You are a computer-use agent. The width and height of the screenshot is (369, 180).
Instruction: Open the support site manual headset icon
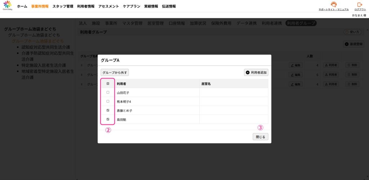coord(333,5)
